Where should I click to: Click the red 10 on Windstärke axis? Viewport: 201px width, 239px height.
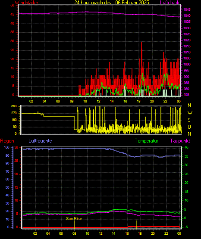pyautogui.click(x=12, y=77)
